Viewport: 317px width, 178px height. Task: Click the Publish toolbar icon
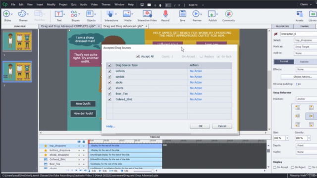[x=211, y=14]
